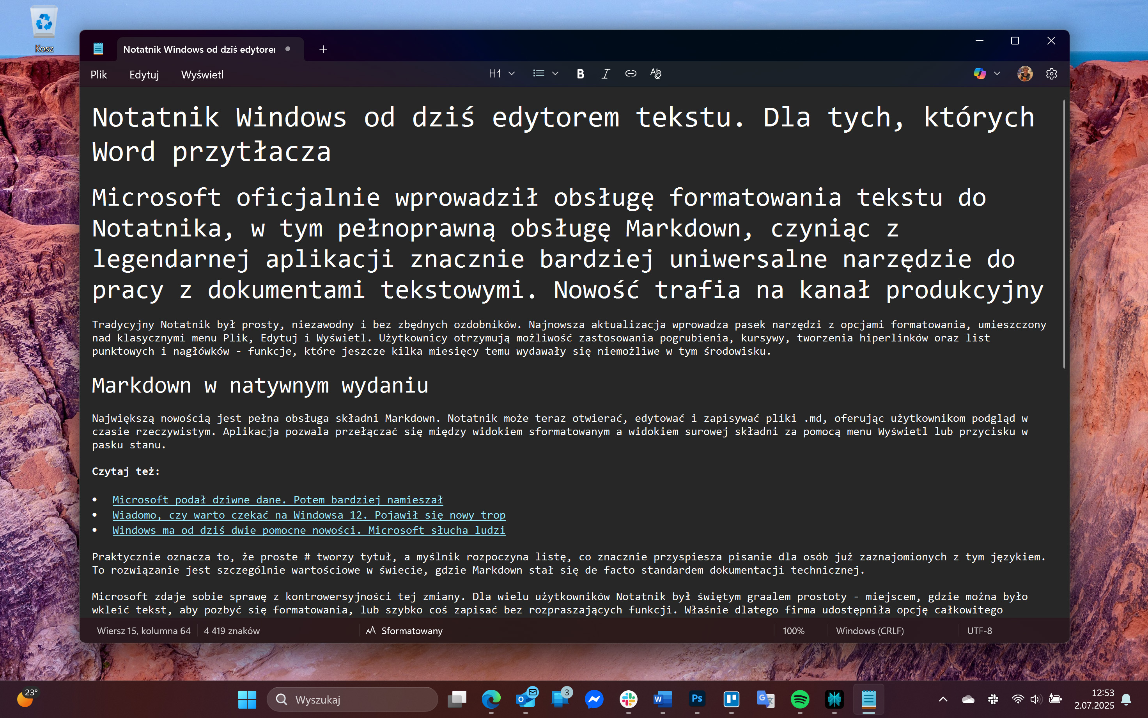Viewport: 1148px width, 718px height.
Task: Open Google Translate from the taskbar
Action: click(765, 699)
